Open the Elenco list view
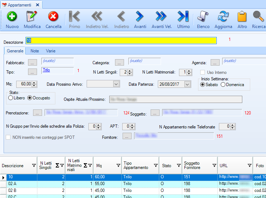This screenshot has width=266, height=198. 203,16
